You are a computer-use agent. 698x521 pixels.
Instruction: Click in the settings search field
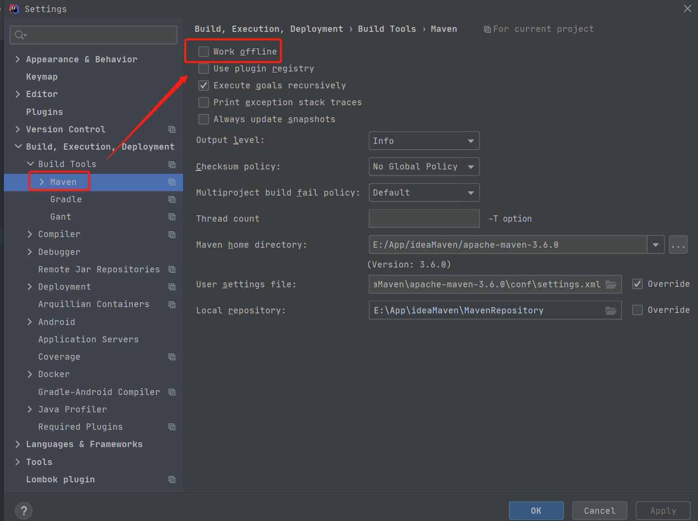coord(94,35)
